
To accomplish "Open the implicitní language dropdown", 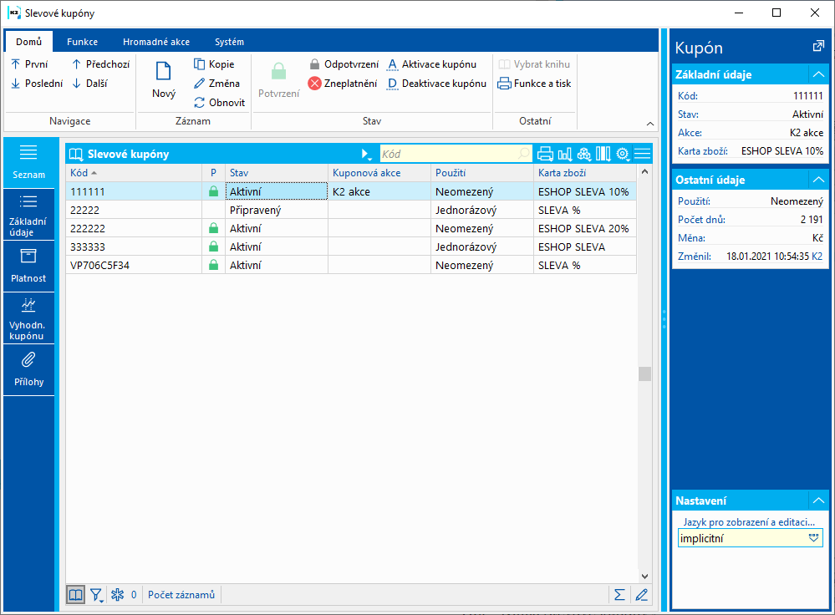I will pyautogui.click(x=814, y=539).
